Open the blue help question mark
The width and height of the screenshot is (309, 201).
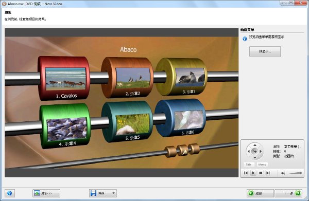(9, 193)
